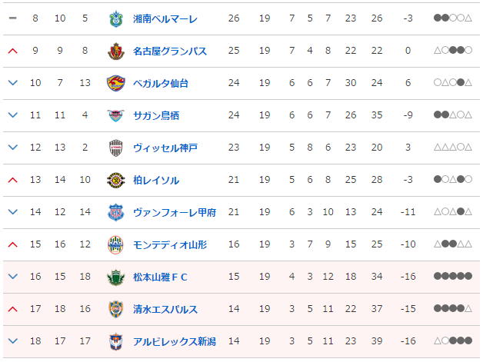Click the Vissel Kobe team crest
483x362 pixels.
pos(115,148)
